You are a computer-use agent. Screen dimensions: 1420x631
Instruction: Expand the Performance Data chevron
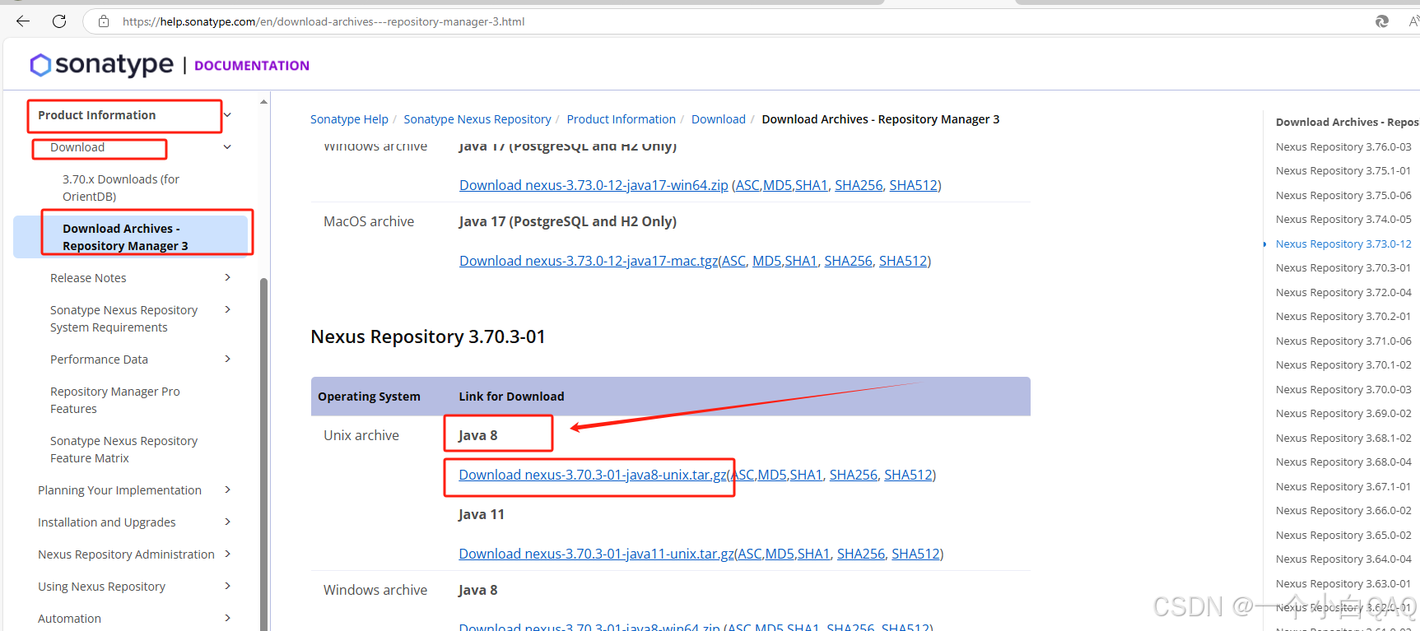coord(228,359)
